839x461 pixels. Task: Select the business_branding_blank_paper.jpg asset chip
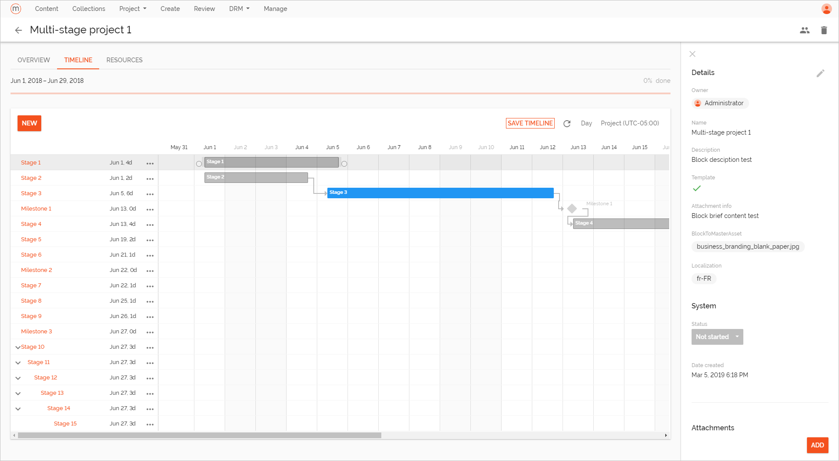pyautogui.click(x=748, y=247)
